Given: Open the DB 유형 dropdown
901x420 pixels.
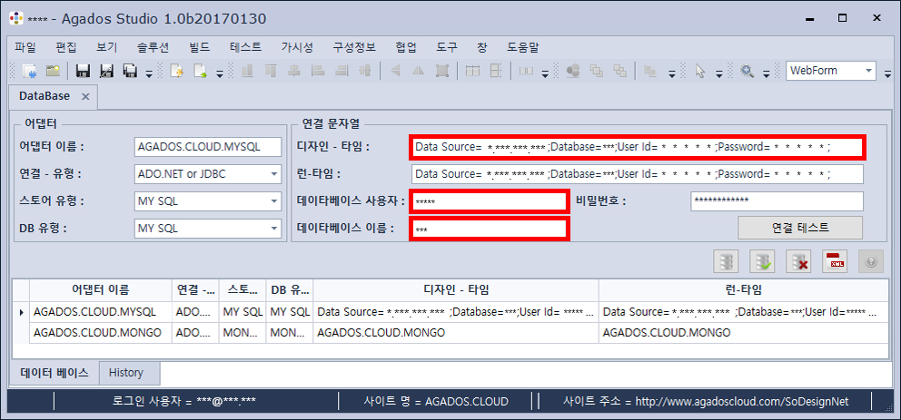Looking at the screenshot, I should click(x=273, y=229).
